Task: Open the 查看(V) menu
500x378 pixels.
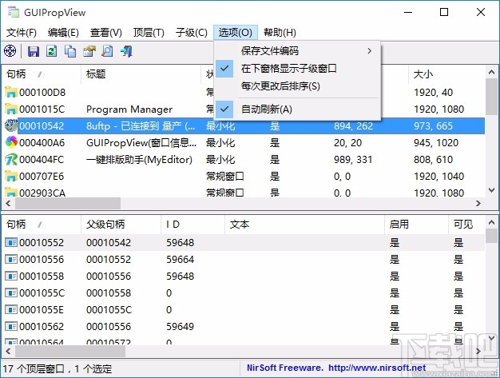Action: pos(106,32)
